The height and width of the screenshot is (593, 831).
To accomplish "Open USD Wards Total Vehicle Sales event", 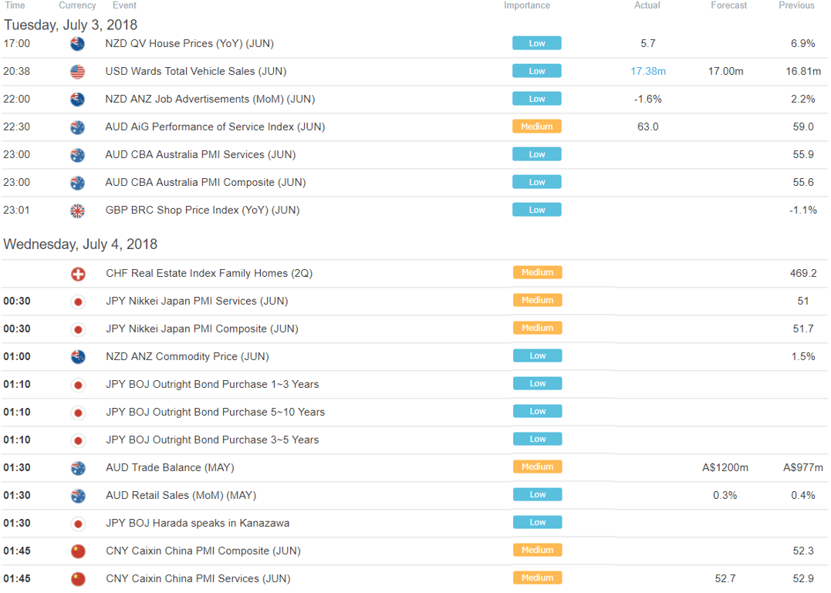I will click(196, 71).
